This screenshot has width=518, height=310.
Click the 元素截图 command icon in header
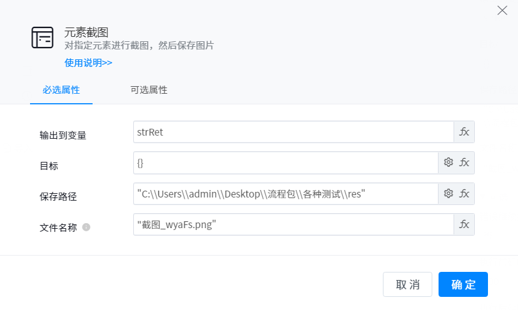(43, 38)
